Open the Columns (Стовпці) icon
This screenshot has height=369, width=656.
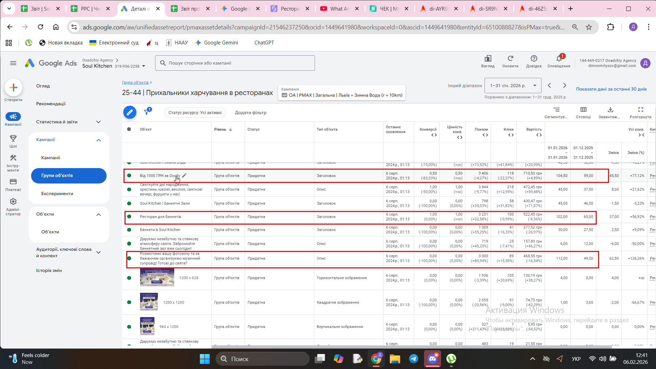tap(583, 110)
